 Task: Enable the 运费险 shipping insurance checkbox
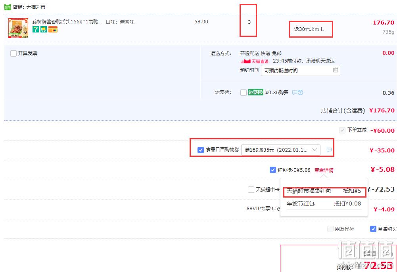[x=244, y=93]
